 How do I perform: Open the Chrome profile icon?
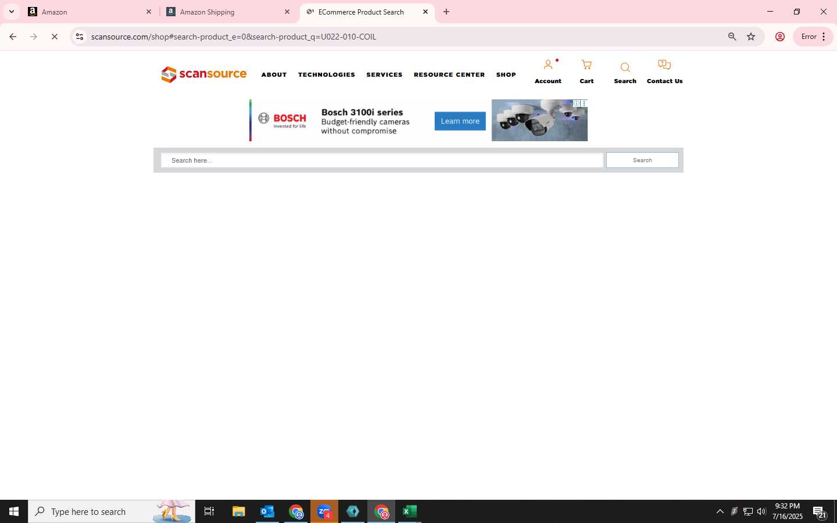click(780, 37)
